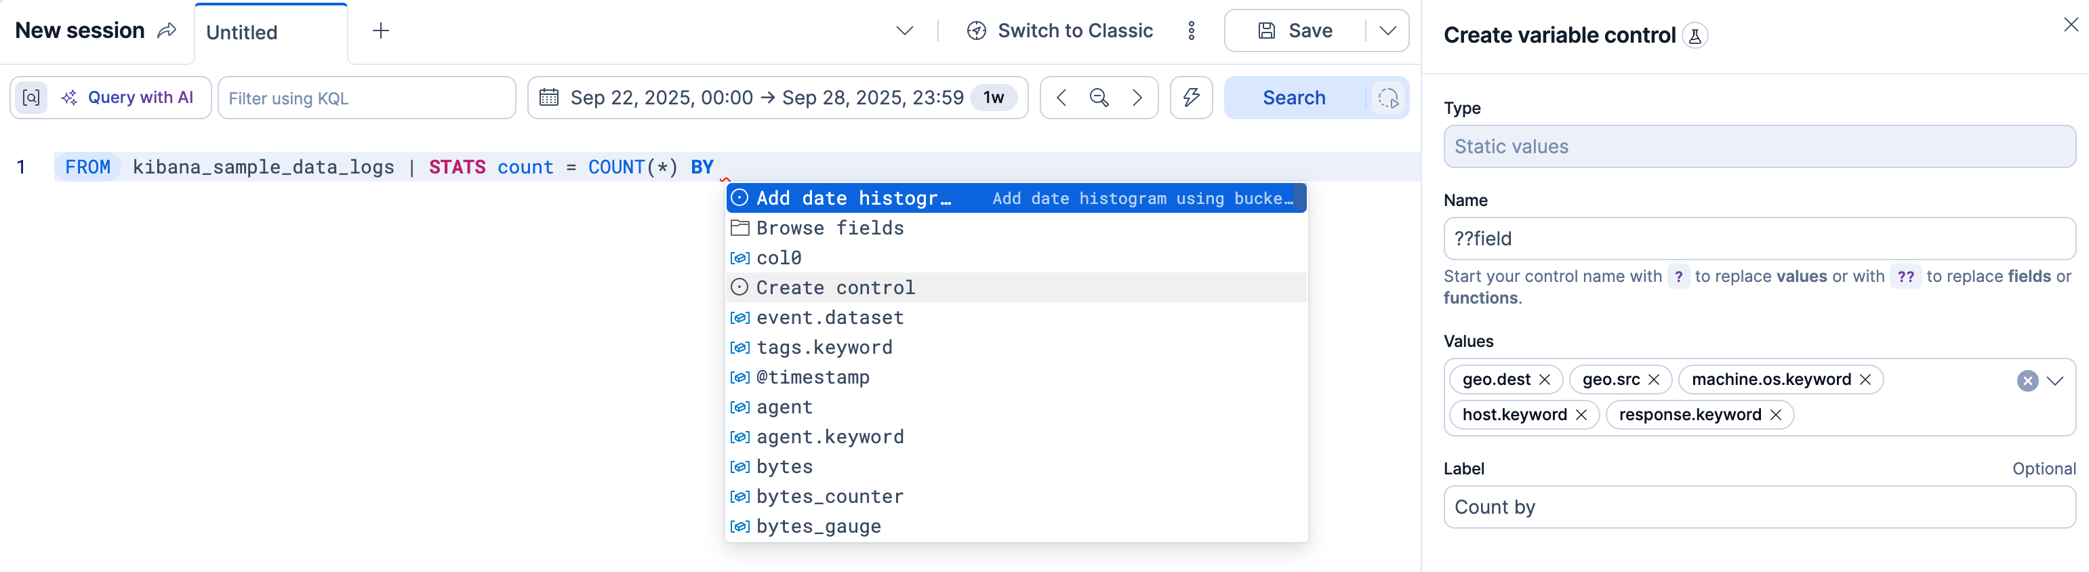Close the Create variable control panel
The height and width of the screenshot is (572, 2089).
coord(2070,25)
